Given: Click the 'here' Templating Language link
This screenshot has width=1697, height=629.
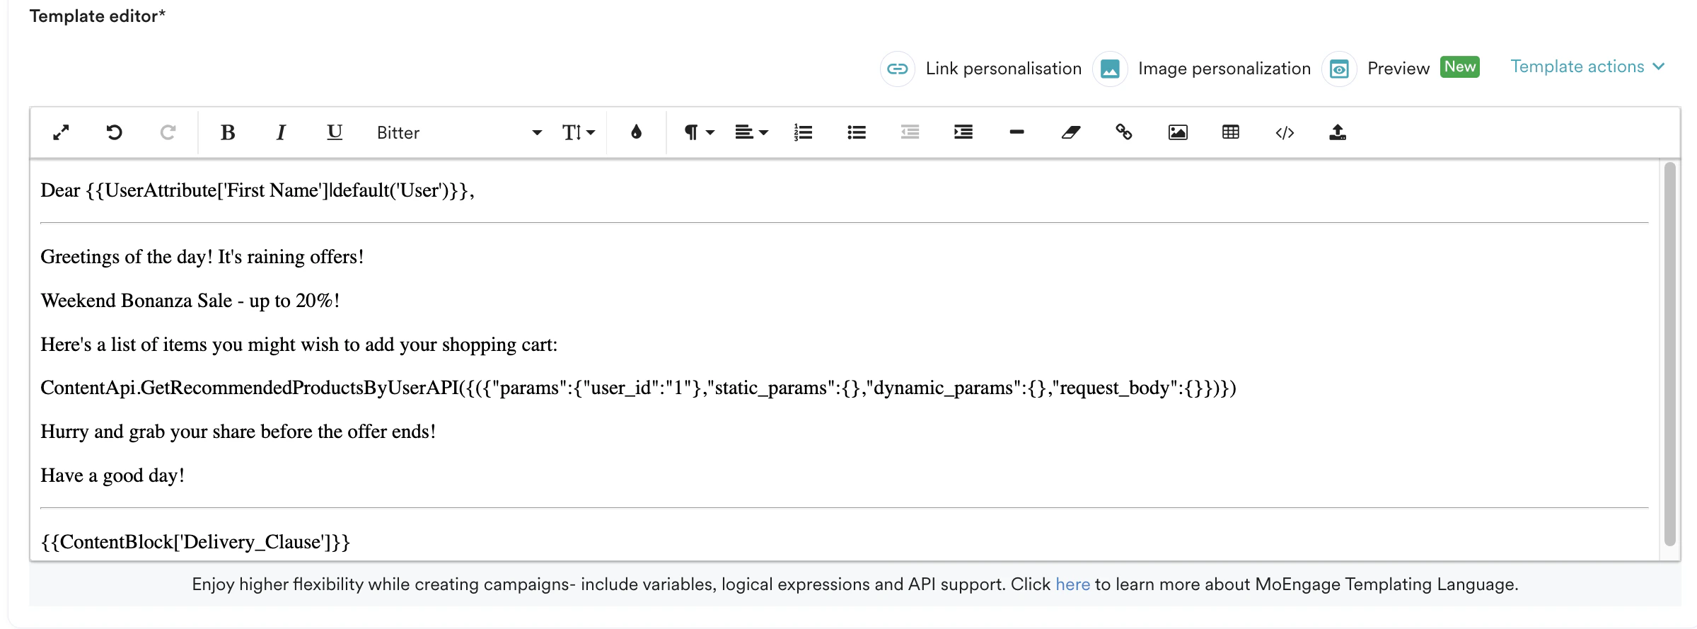Looking at the screenshot, I should point(1072,584).
